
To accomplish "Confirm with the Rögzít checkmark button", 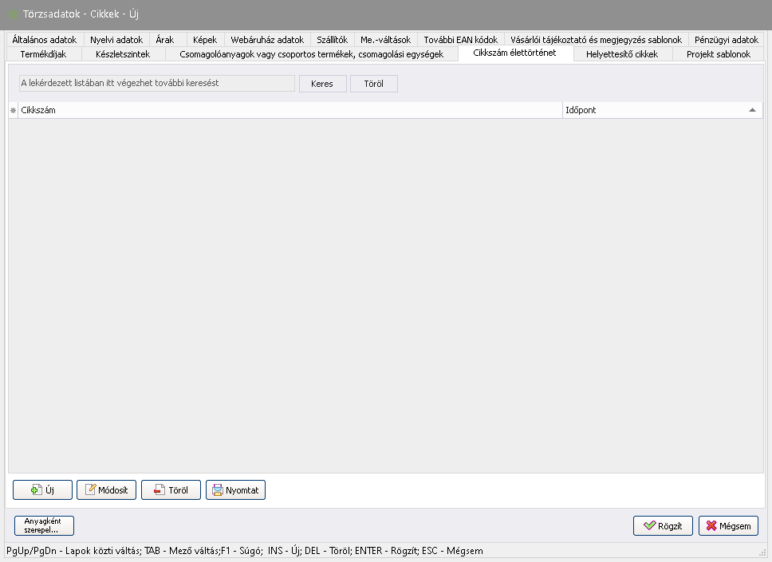I will (663, 526).
